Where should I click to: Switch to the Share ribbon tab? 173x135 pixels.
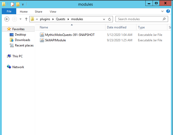pos(38,12)
